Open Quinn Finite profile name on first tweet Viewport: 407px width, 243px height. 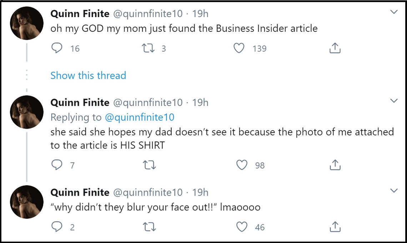80,14
